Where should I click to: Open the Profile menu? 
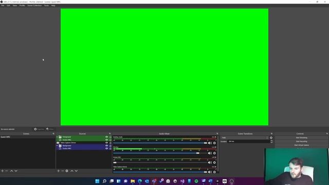22,6
